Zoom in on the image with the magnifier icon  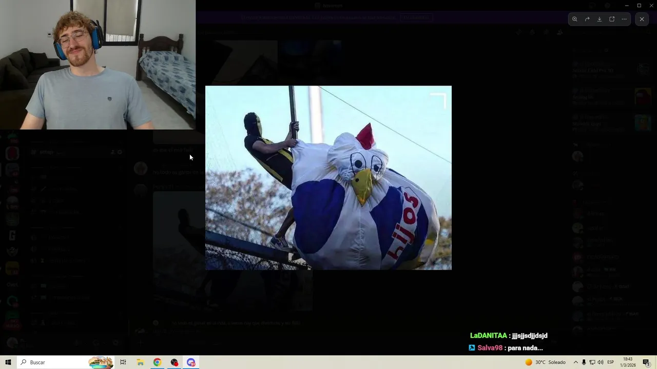[x=575, y=19]
